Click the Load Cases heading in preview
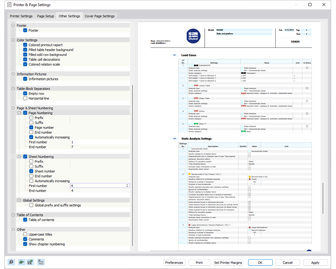This screenshot has width=336, height=269. pyautogui.click(x=189, y=55)
